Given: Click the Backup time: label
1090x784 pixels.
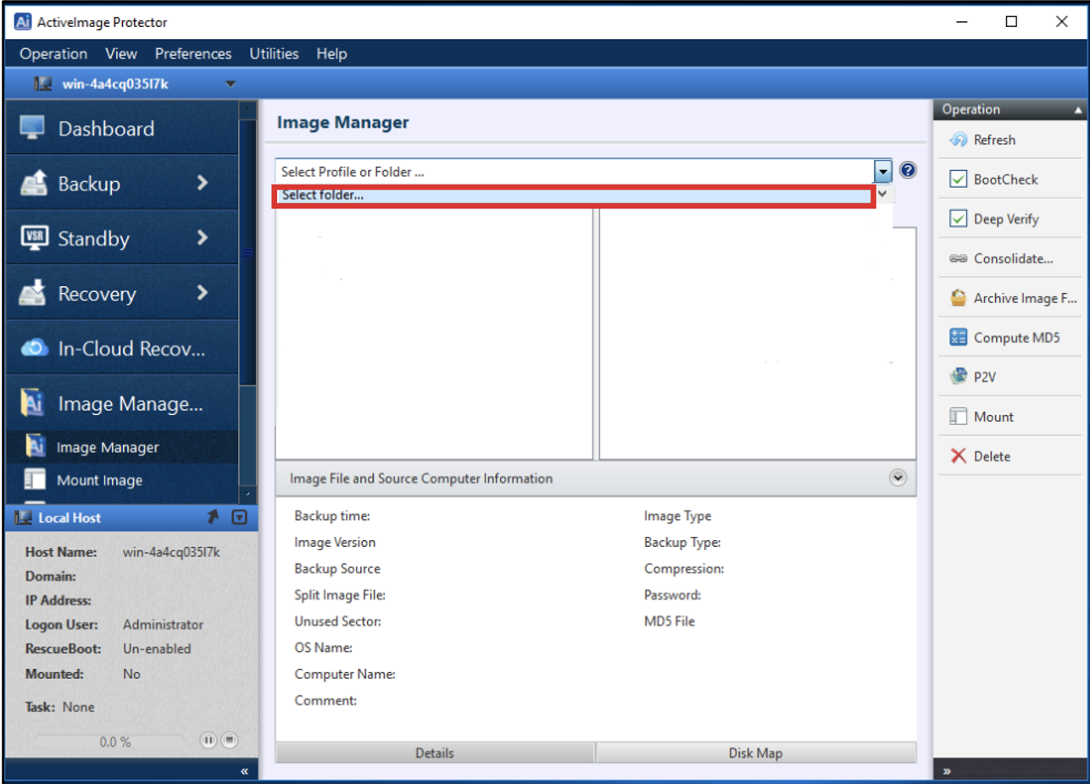Looking at the screenshot, I should coord(332,516).
